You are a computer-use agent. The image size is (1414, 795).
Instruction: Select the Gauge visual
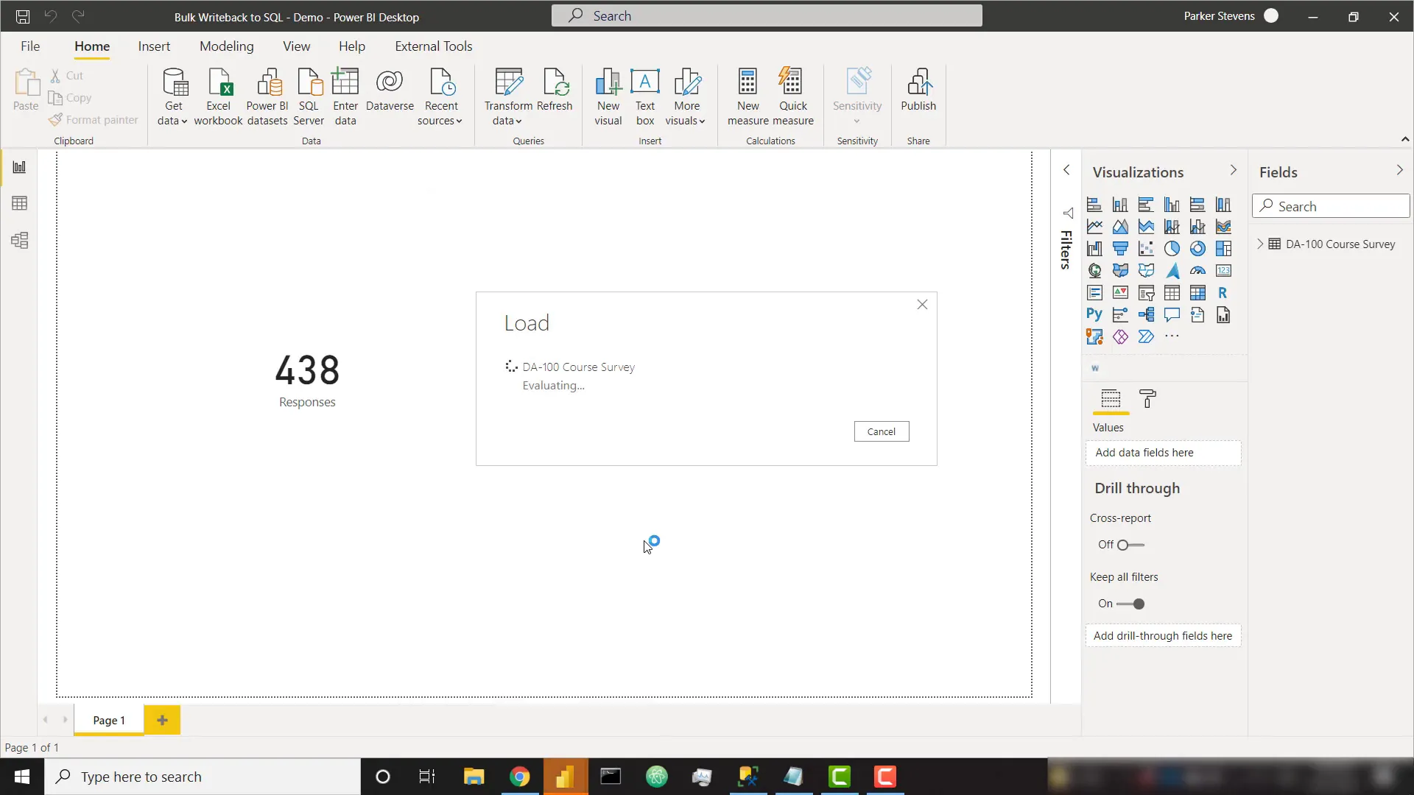coord(1197,271)
